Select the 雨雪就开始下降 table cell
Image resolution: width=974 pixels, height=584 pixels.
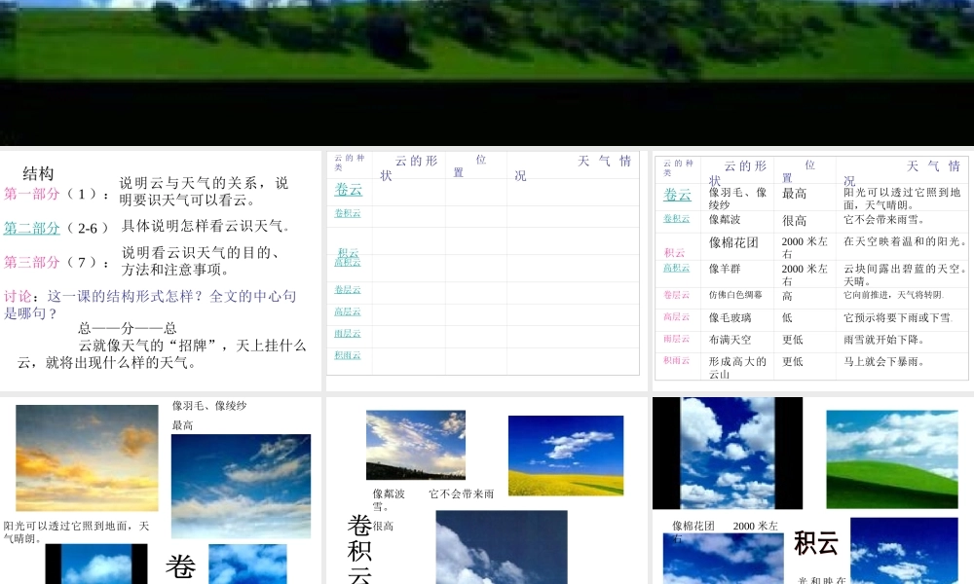click(884, 340)
